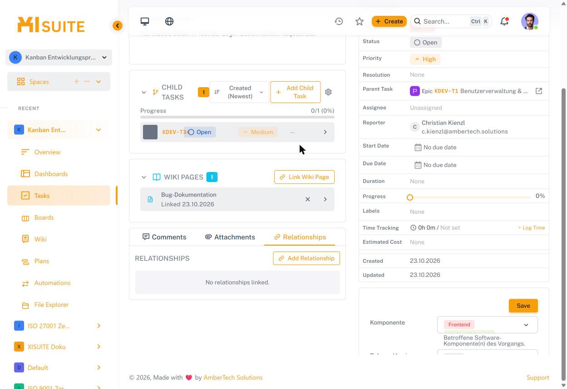Save the custom fields
This screenshot has height=389, width=567.
click(x=523, y=306)
